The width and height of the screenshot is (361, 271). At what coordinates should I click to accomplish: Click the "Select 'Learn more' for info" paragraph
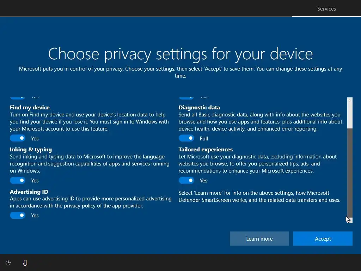[259, 196]
